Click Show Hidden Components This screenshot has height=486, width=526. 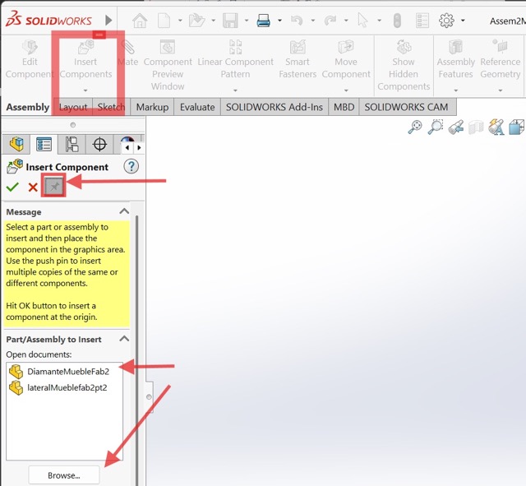(x=404, y=65)
